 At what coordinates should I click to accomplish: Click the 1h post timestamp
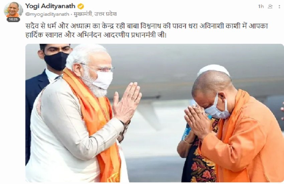tap(261, 7)
